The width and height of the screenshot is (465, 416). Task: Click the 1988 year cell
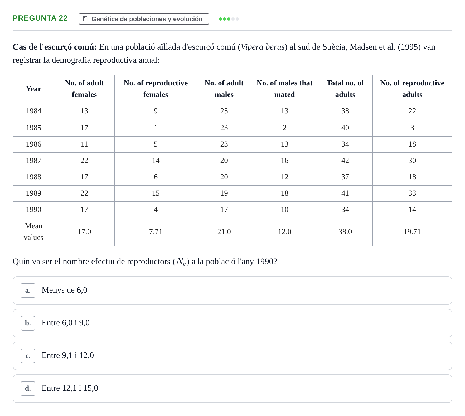[x=33, y=177]
